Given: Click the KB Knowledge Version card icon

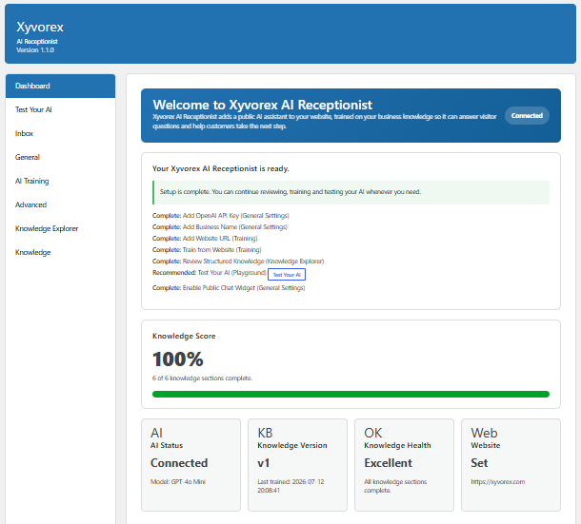Looking at the screenshot, I should [265, 433].
